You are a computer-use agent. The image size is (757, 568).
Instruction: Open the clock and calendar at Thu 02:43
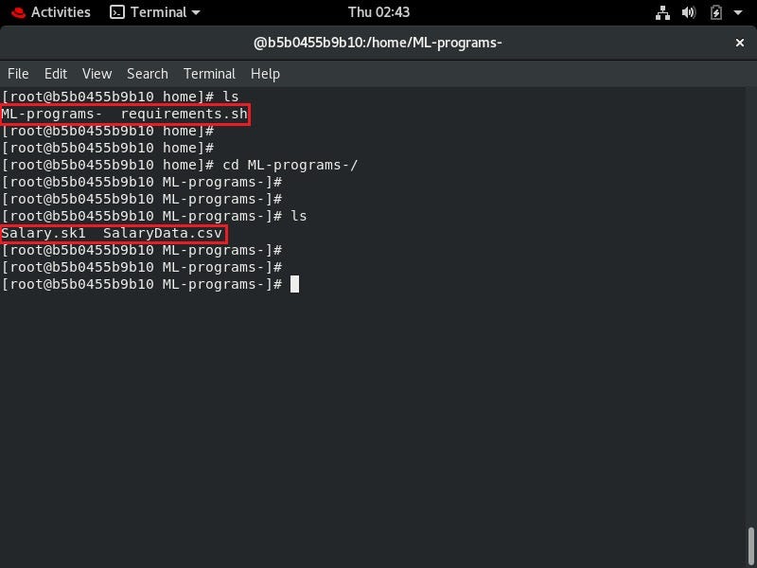click(378, 12)
